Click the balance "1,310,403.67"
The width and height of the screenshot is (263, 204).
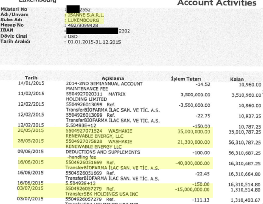tap(246, 200)
